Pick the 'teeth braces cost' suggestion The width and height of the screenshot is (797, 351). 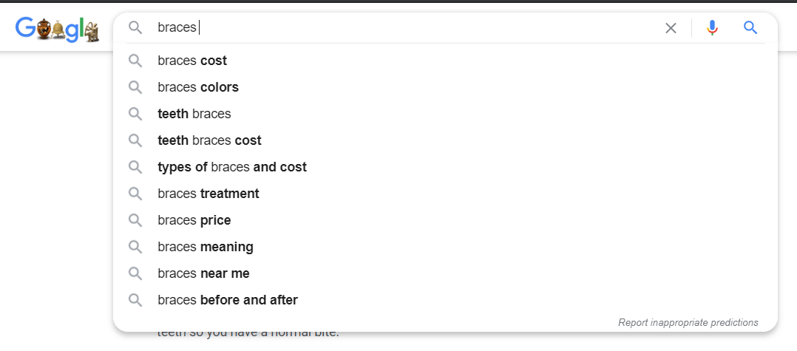[x=209, y=140]
